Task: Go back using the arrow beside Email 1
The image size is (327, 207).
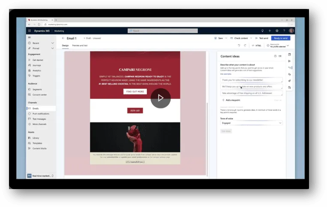Action: 63,38
